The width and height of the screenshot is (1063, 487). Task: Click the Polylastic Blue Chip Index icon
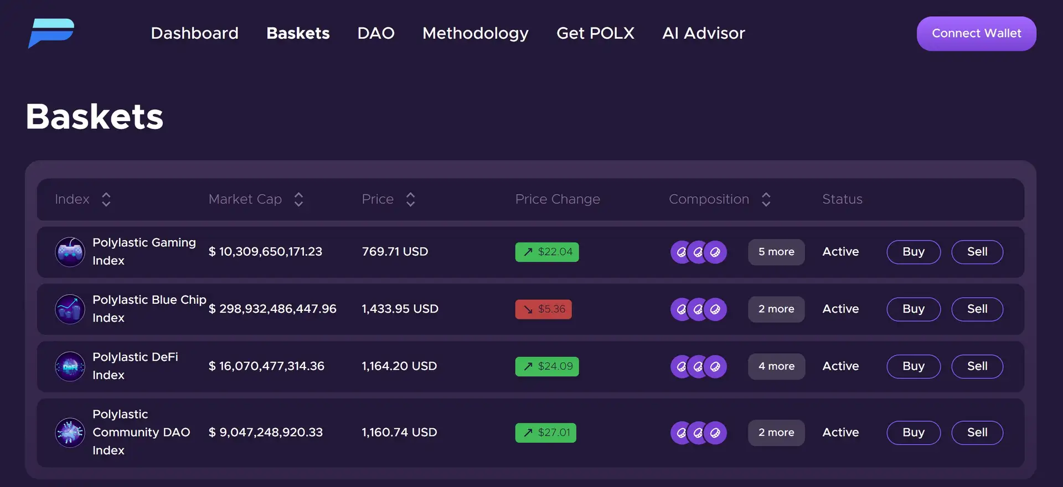[x=70, y=309]
